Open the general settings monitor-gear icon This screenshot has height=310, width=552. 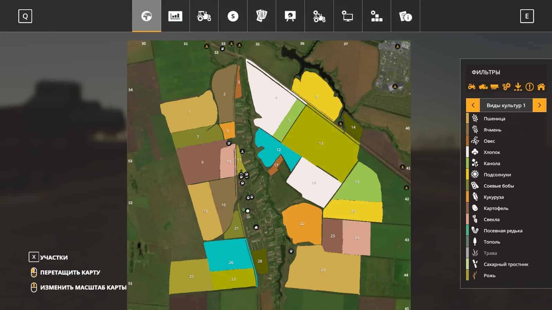(x=347, y=16)
